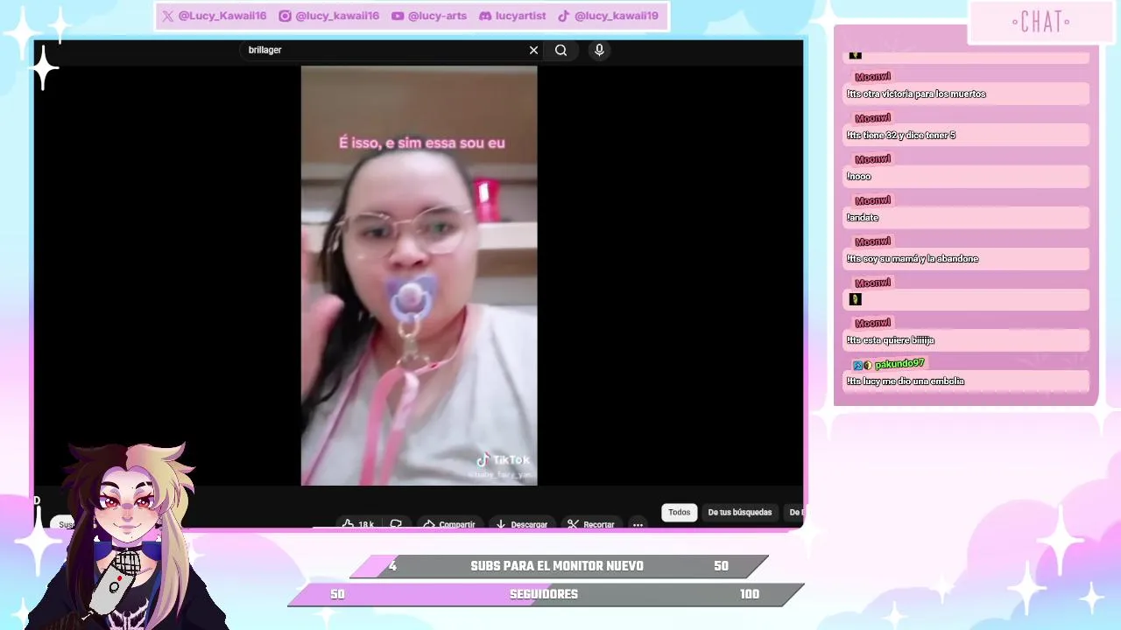
Task: Click the dislike thumbs-down icon
Action: (396, 524)
